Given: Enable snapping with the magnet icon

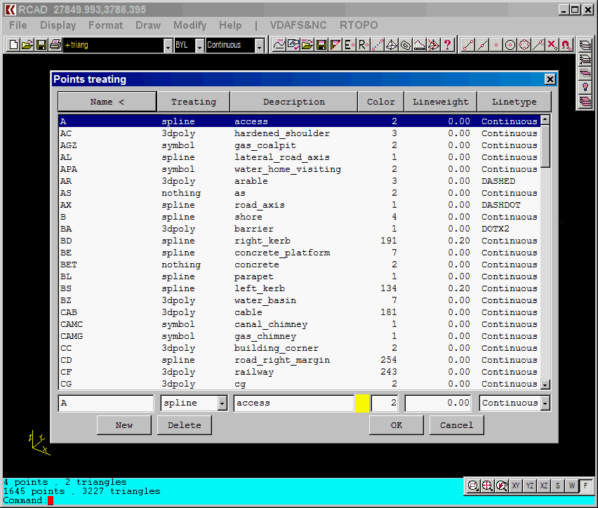Looking at the screenshot, I should click(x=566, y=45).
